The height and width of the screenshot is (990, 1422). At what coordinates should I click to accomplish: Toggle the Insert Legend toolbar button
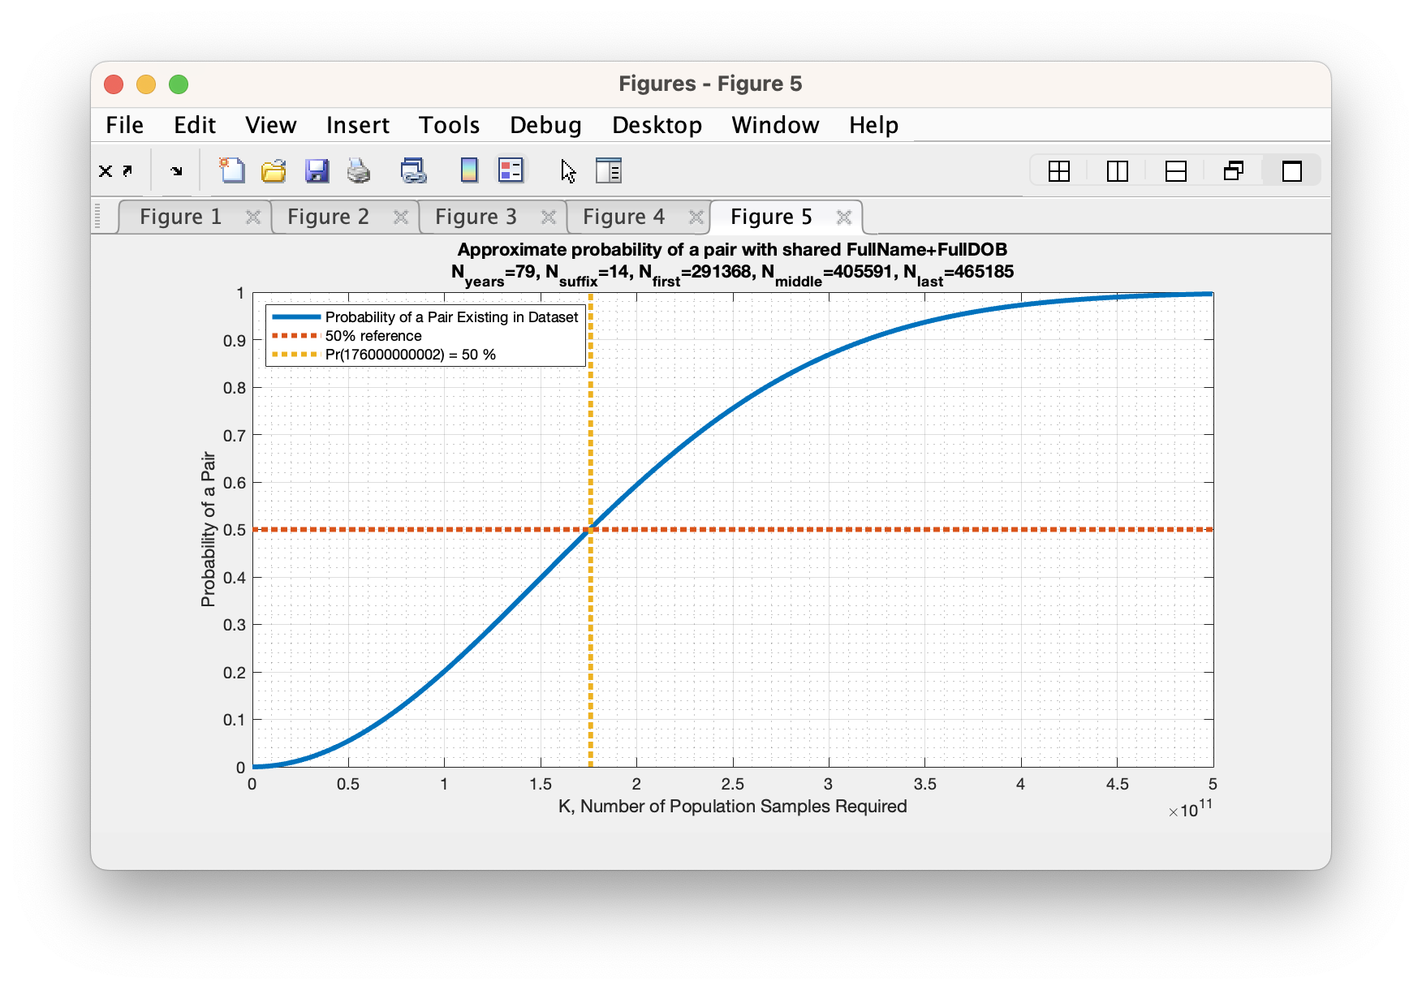(511, 170)
